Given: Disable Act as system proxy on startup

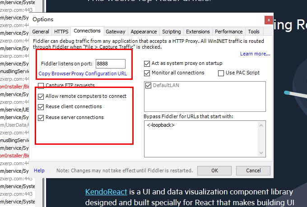Looking at the screenshot, I should pyautogui.click(x=147, y=64).
